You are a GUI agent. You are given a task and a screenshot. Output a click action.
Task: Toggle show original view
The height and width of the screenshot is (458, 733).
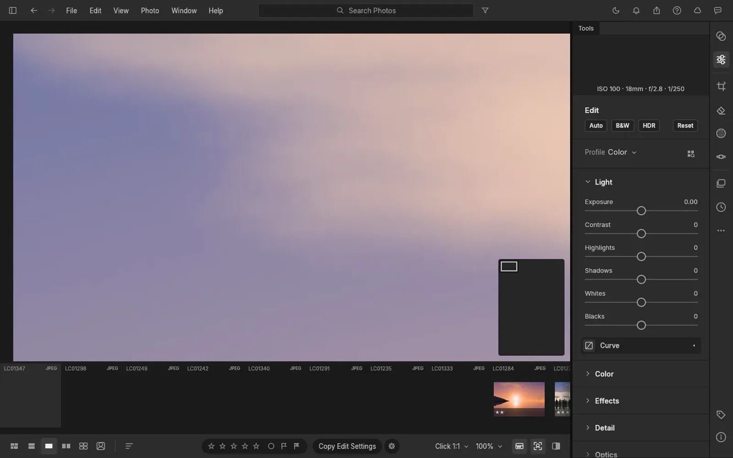556,446
